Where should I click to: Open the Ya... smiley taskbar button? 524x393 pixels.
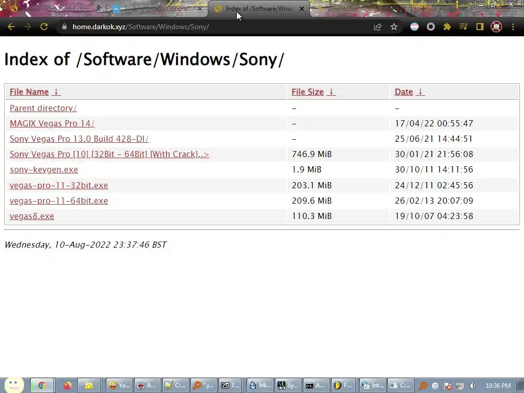click(x=120, y=385)
